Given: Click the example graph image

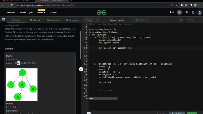Looking at the screenshot, I should pos(22,85).
